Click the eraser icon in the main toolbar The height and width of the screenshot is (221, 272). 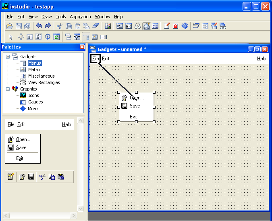tap(95, 26)
